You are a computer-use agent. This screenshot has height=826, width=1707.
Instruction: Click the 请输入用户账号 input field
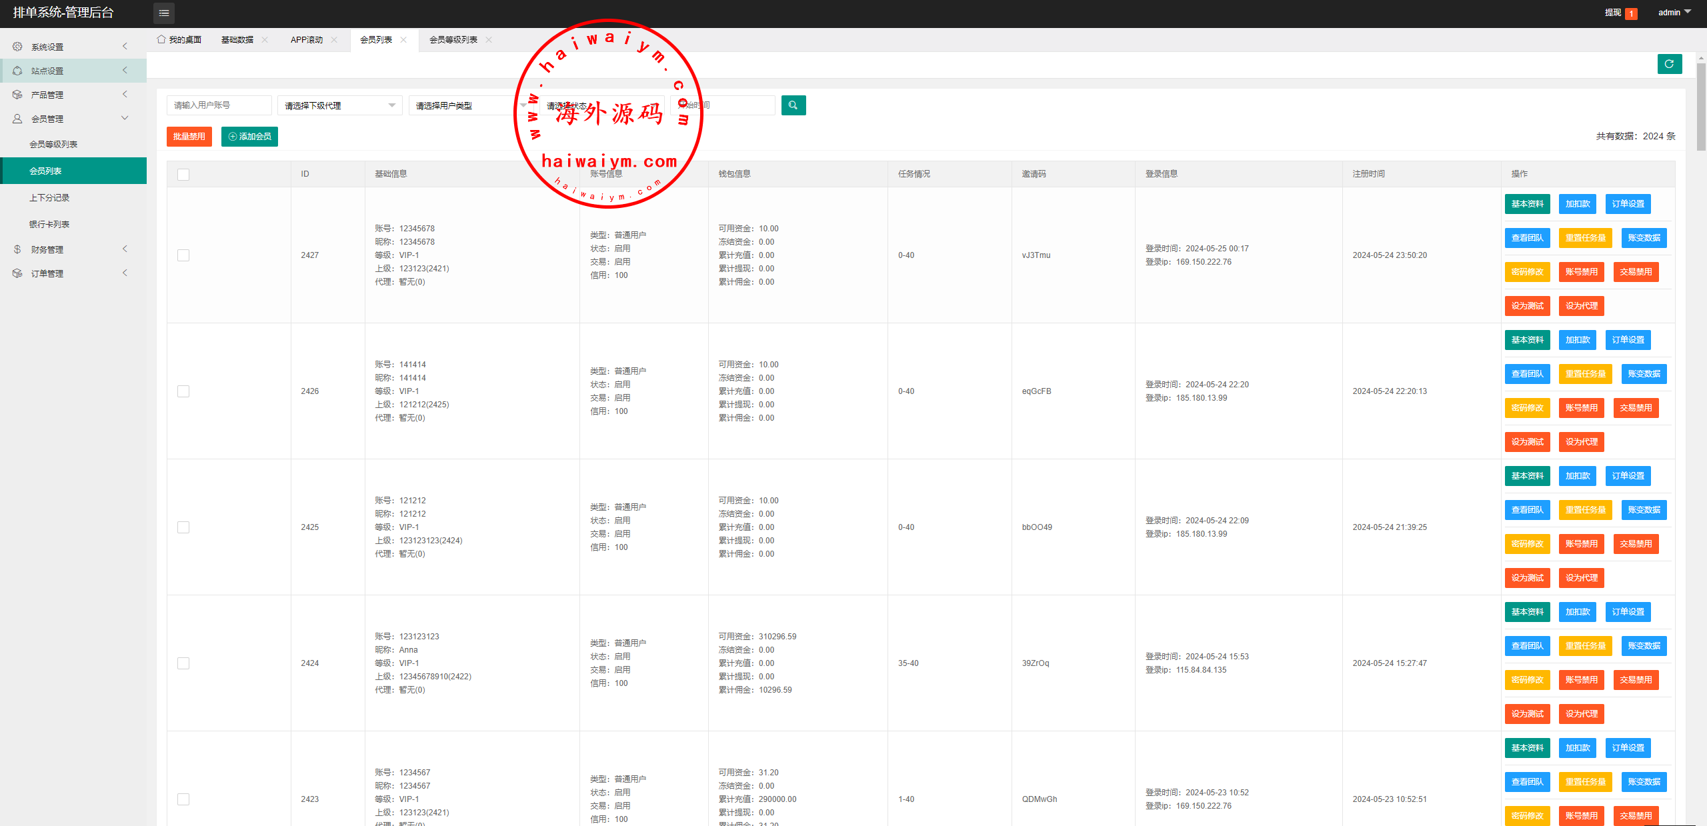pos(219,105)
